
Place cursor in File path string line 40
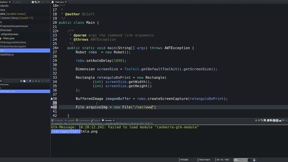pyautogui.click(x=144, y=107)
